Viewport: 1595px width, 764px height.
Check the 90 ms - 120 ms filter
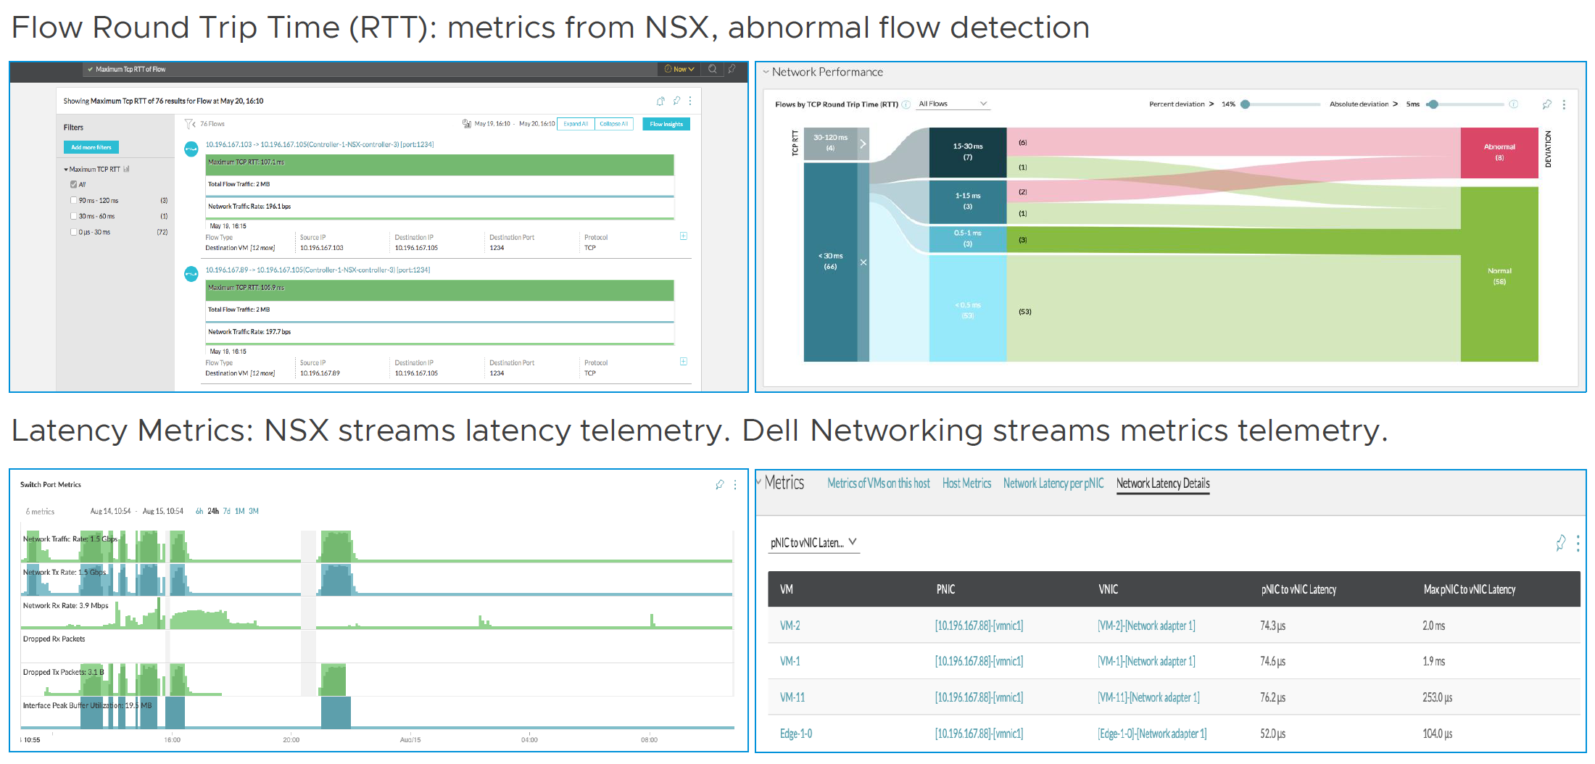coord(73,200)
